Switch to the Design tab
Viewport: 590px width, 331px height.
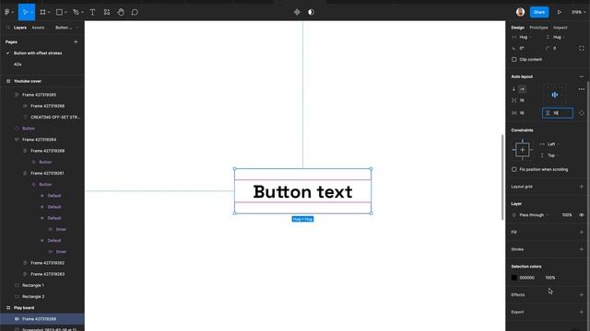(517, 28)
